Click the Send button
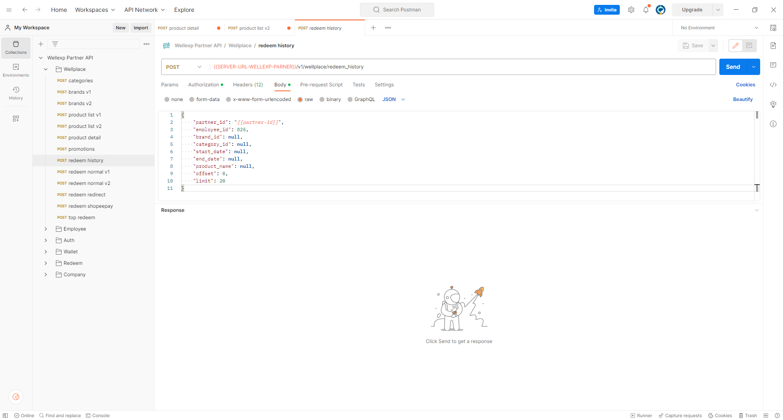Viewport: 783px width, 420px height. coord(732,67)
